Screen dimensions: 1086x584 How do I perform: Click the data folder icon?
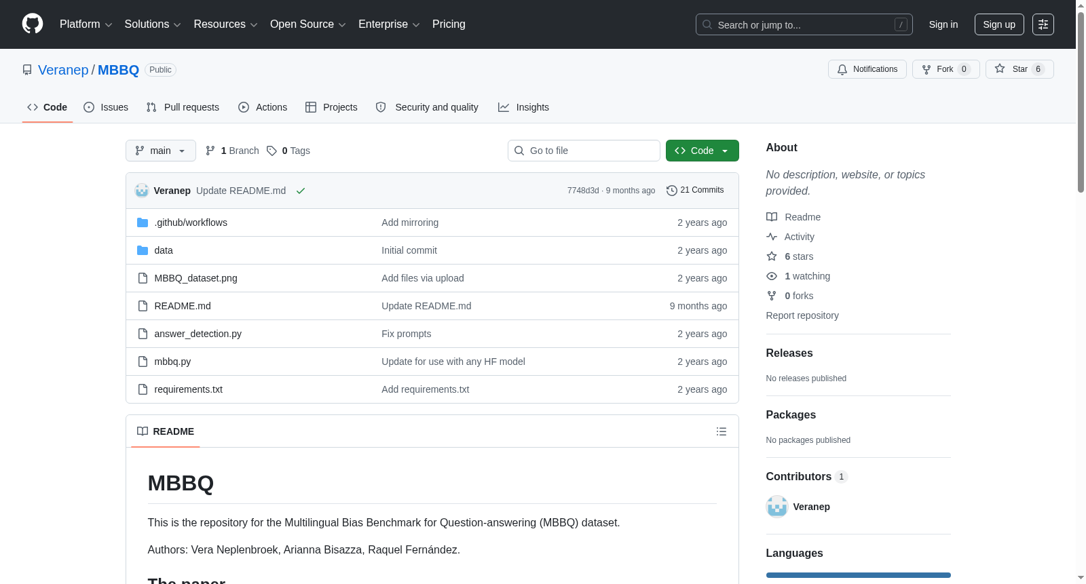pos(143,250)
